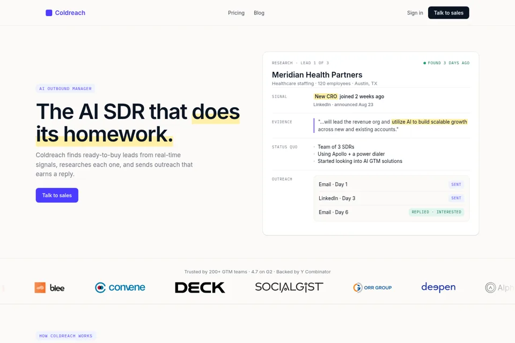
Task: Click 'RESEARCH · LEAD 1 OF 3' label
Action: (x=300, y=63)
